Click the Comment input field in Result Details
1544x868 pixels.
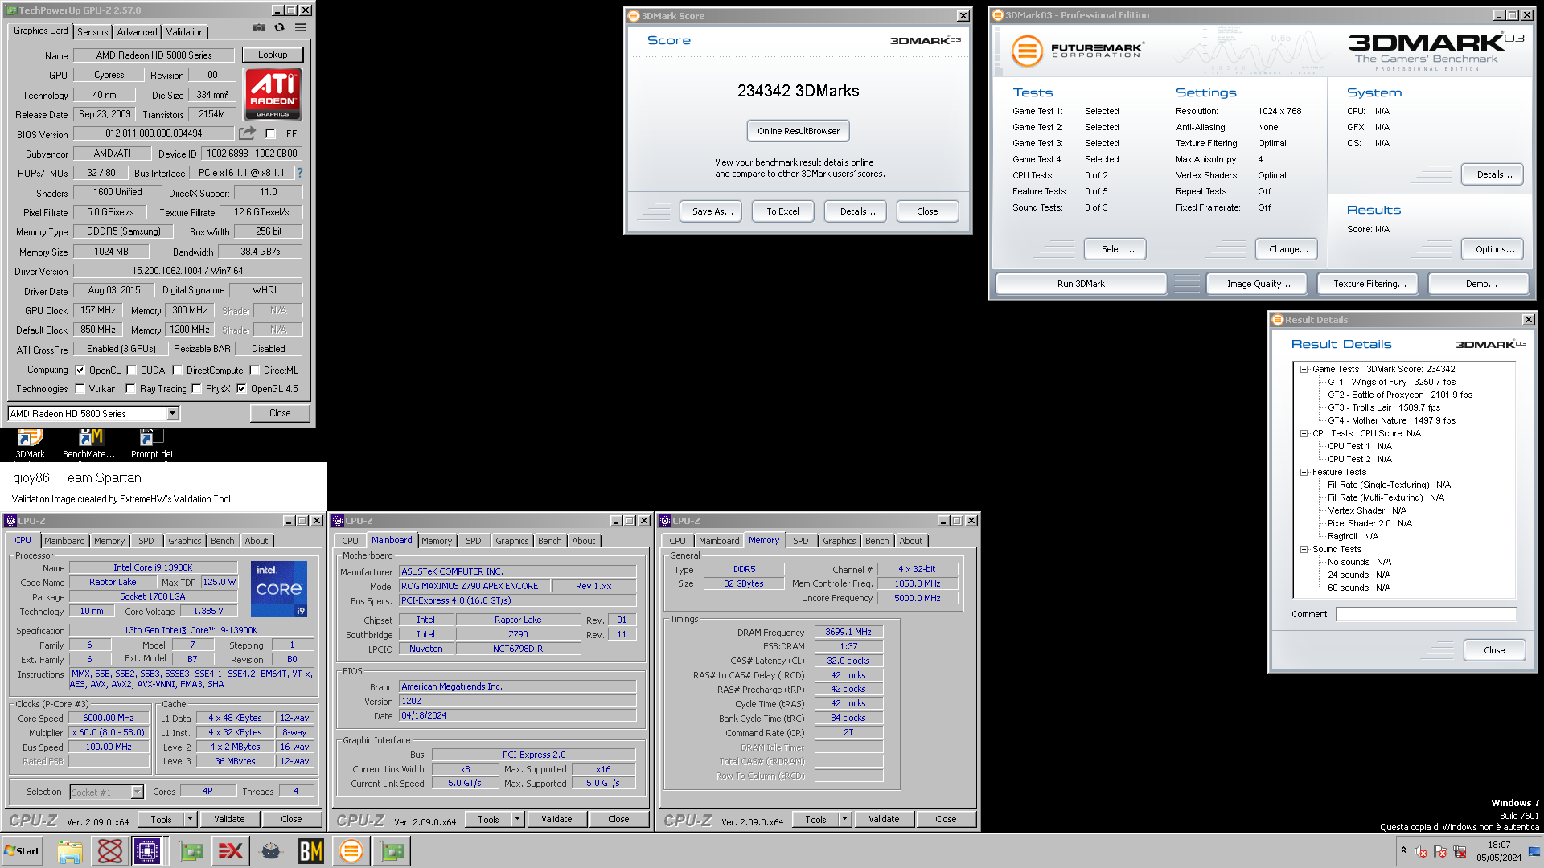1426,614
